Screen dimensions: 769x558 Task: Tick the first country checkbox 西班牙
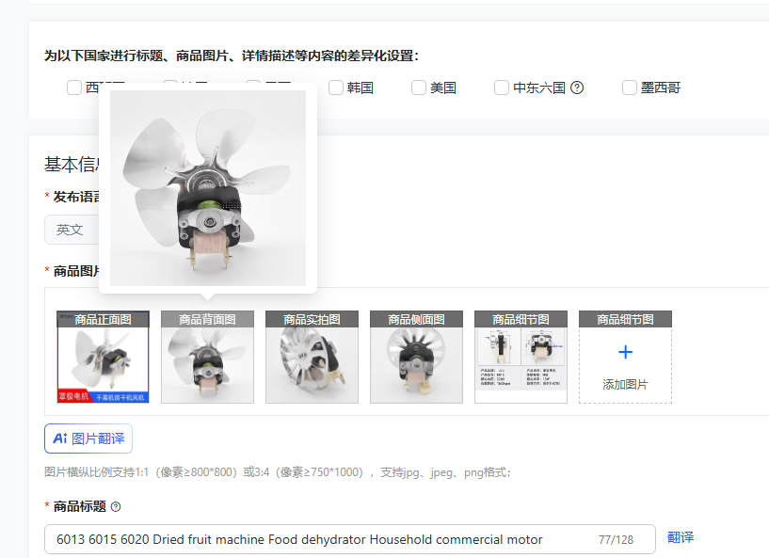(x=74, y=88)
